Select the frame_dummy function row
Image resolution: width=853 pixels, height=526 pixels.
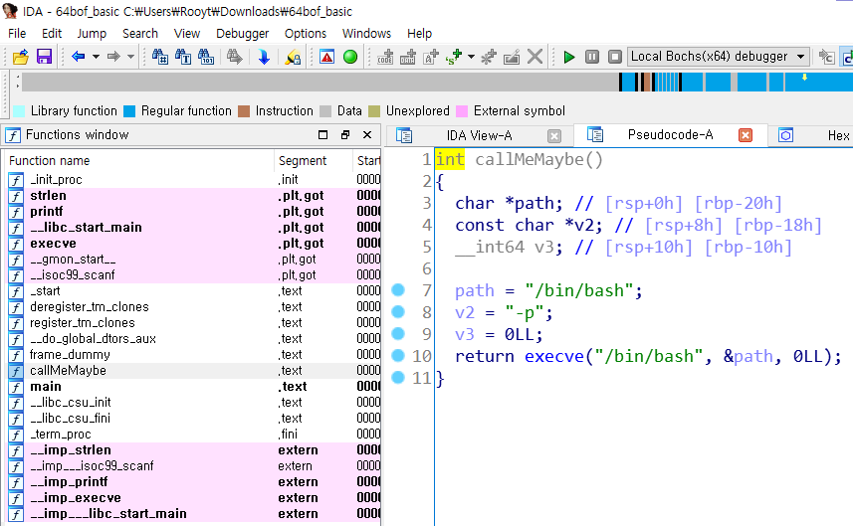[194, 355]
